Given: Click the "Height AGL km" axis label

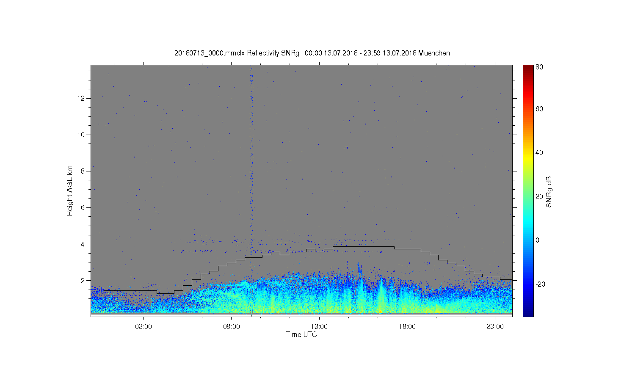Looking at the screenshot, I should pyautogui.click(x=70, y=190).
